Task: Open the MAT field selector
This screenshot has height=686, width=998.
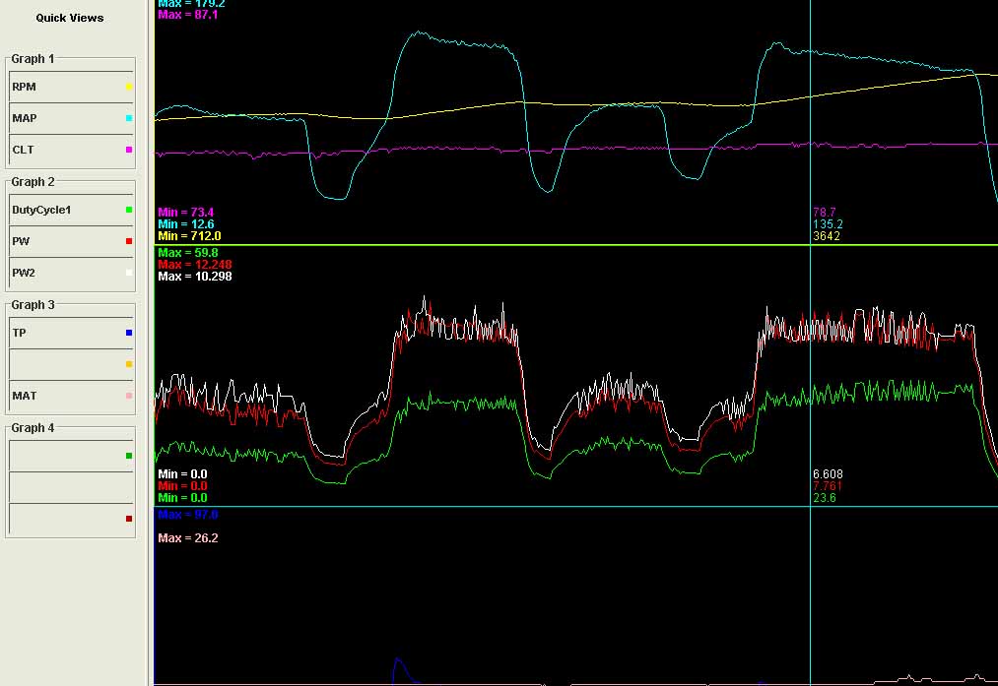Action: click(x=65, y=396)
